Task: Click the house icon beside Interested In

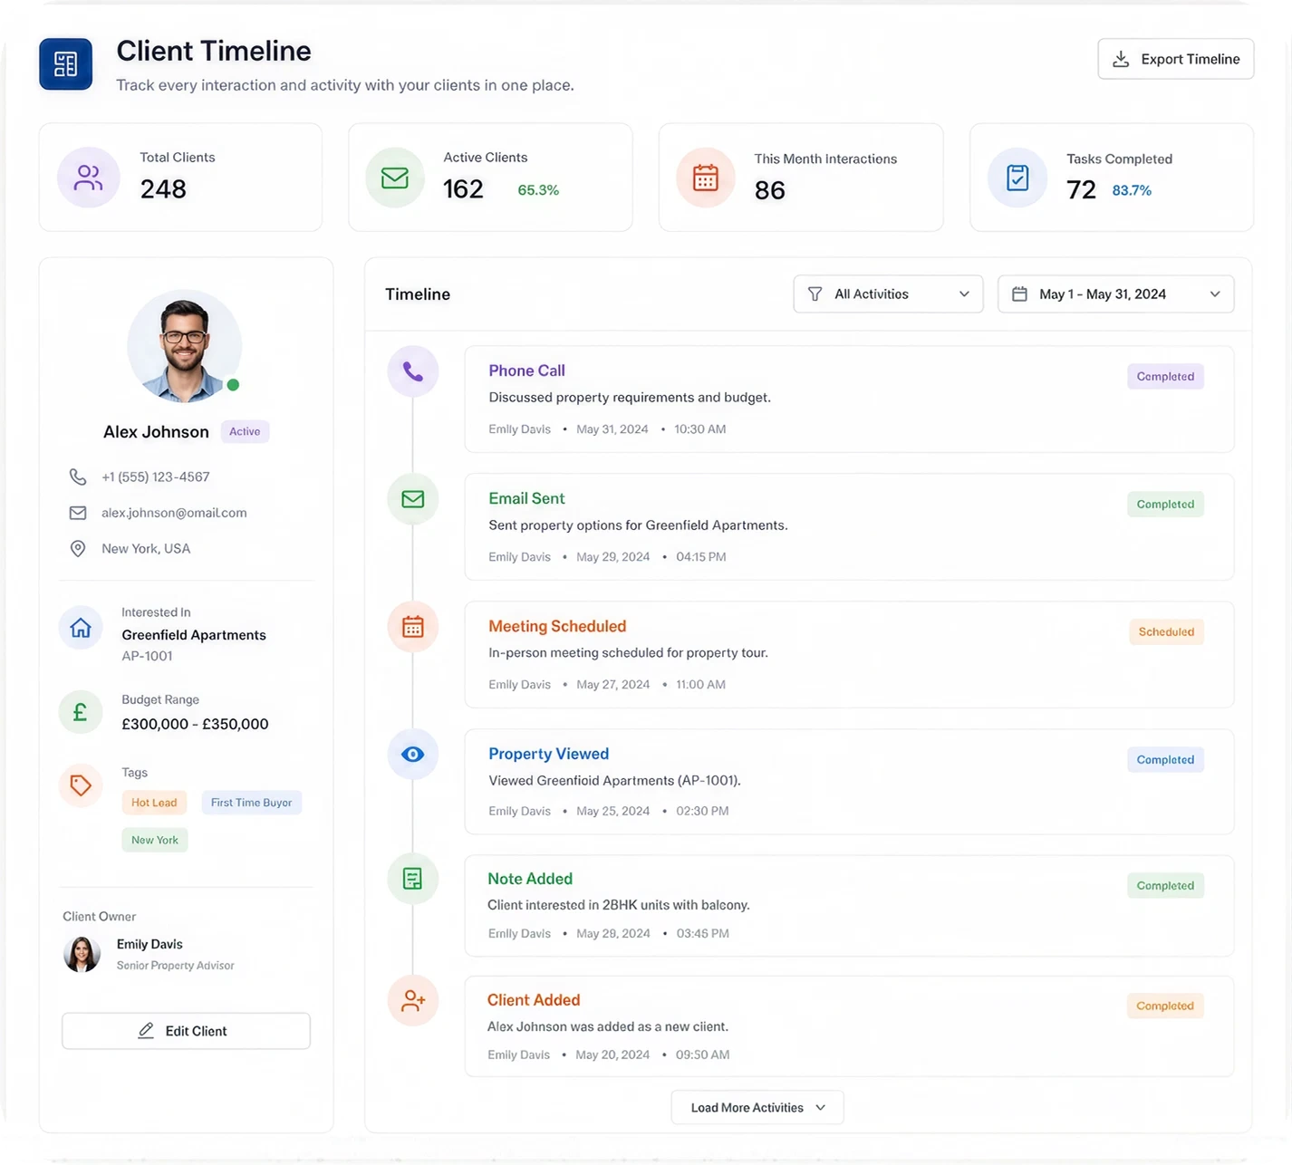Action: point(81,628)
